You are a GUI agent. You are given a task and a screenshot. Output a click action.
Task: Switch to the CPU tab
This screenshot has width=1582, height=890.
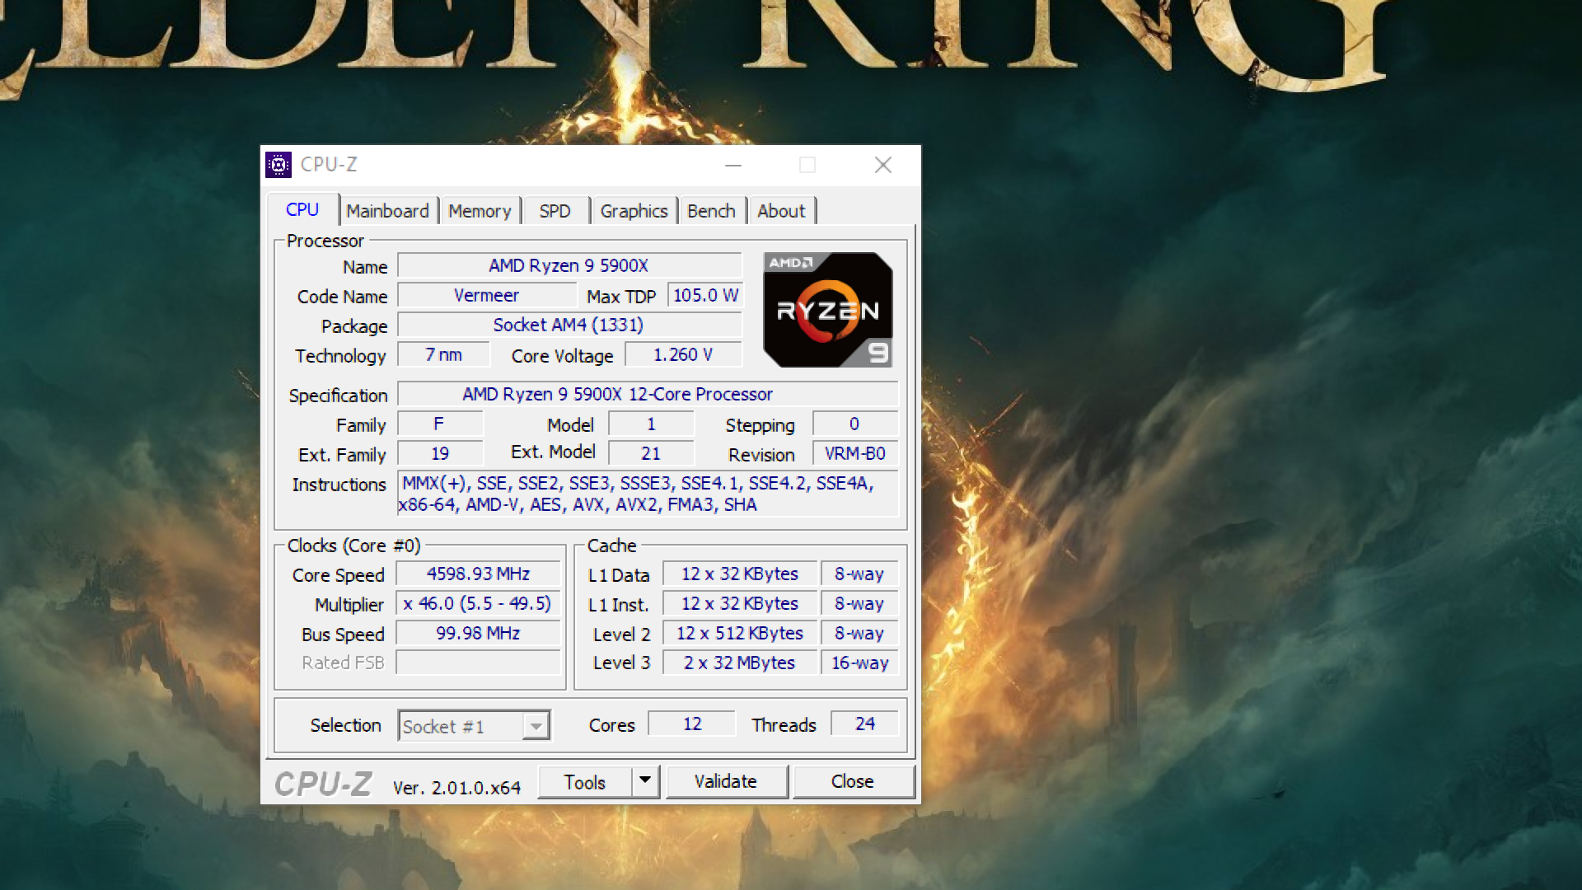click(x=302, y=210)
